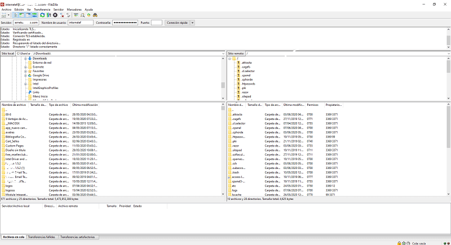Expand the Evernote tree node
The height and width of the screenshot is (245, 451).
point(25,67)
